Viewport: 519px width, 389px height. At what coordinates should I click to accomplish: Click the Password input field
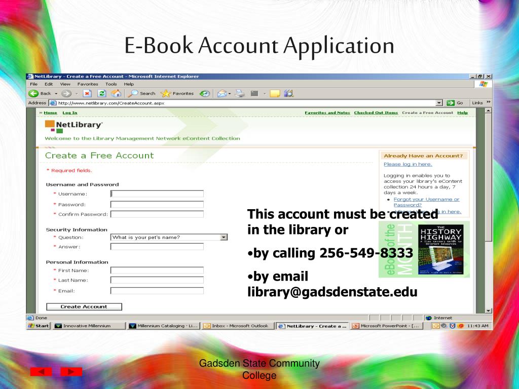point(157,205)
